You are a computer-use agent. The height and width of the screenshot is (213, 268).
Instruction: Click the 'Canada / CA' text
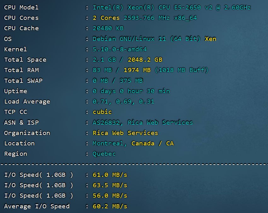(153, 143)
